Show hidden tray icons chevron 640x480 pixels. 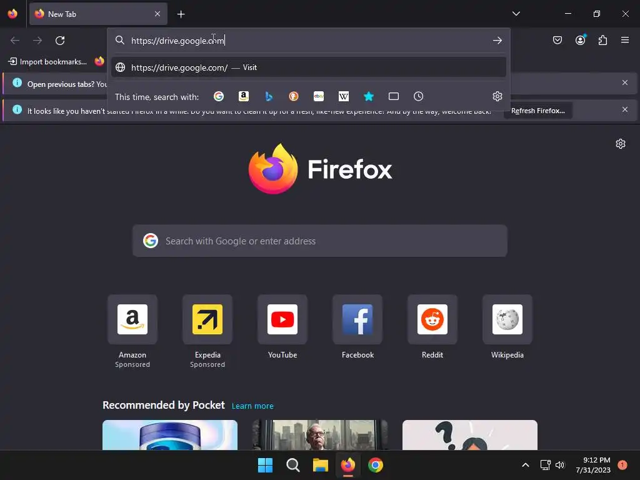point(525,465)
